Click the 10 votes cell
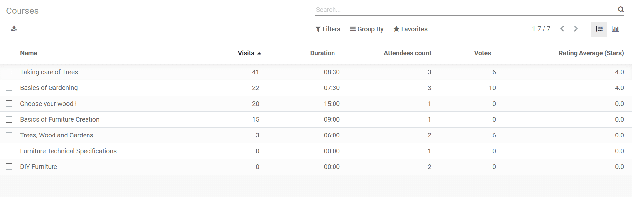The image size is (632, 197). click(x=492, y=88)
